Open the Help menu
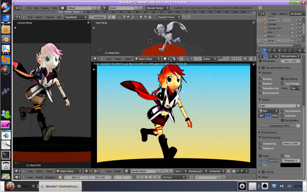This screenshot has width=307, height=192. click(x=54, y=8)
